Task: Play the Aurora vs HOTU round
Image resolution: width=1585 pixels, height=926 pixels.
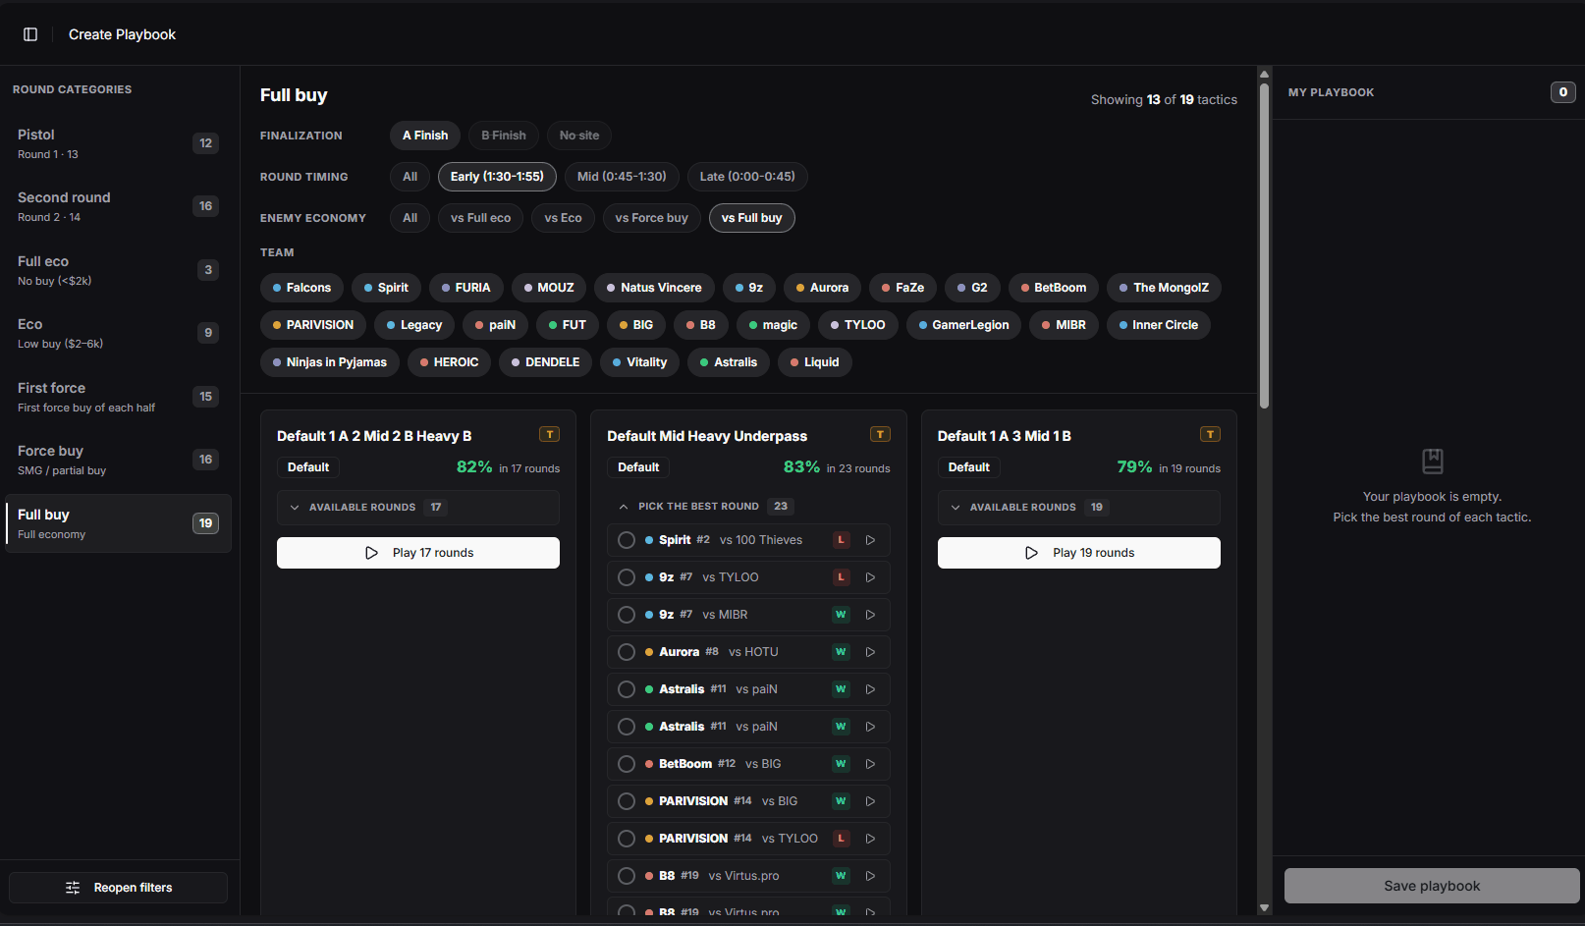Action: point(870,652)
